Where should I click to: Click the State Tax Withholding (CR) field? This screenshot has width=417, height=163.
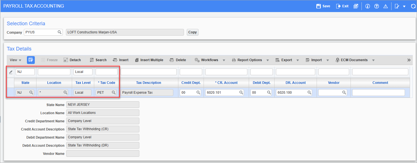[103, 129]
